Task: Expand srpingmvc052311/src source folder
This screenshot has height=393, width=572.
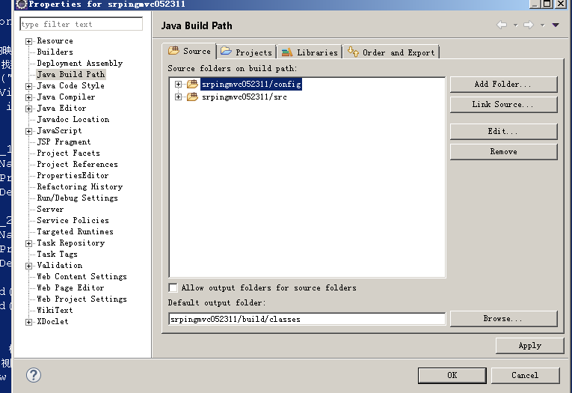Action: point(178,97)
